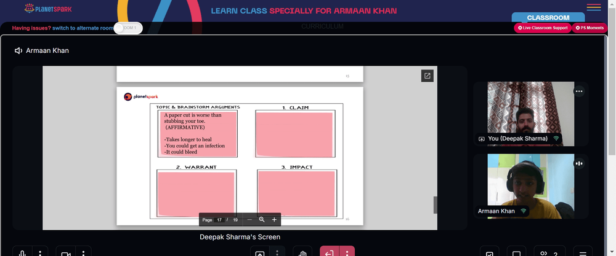The width and height of the screenshot is (616, 256).
Task: Switch to the CLASSROOM tab
Action: [548, 18]
